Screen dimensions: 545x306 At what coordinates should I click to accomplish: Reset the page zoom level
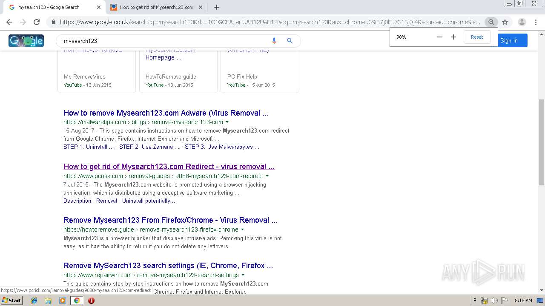(477, 37)
